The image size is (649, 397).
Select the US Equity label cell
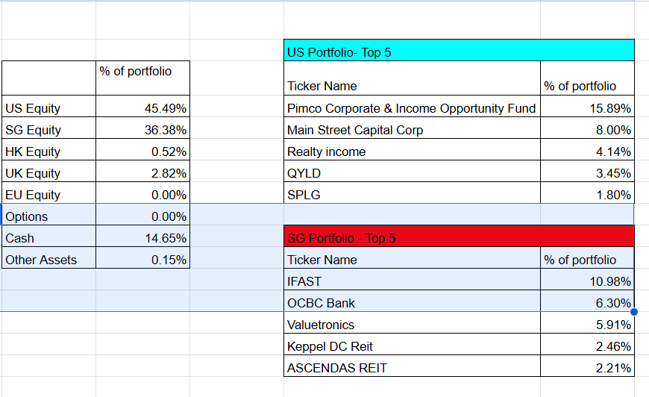(48, 108)
